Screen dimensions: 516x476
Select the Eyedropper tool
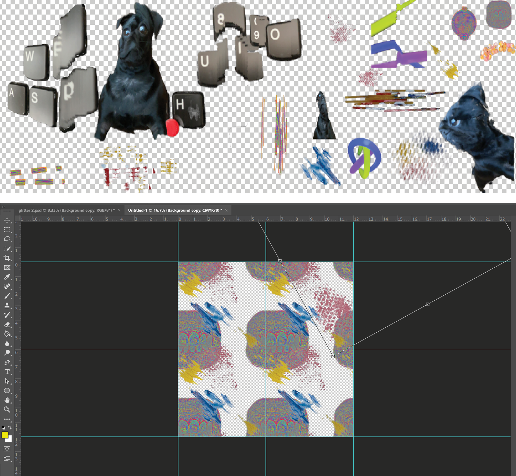[x=7, y=277]
